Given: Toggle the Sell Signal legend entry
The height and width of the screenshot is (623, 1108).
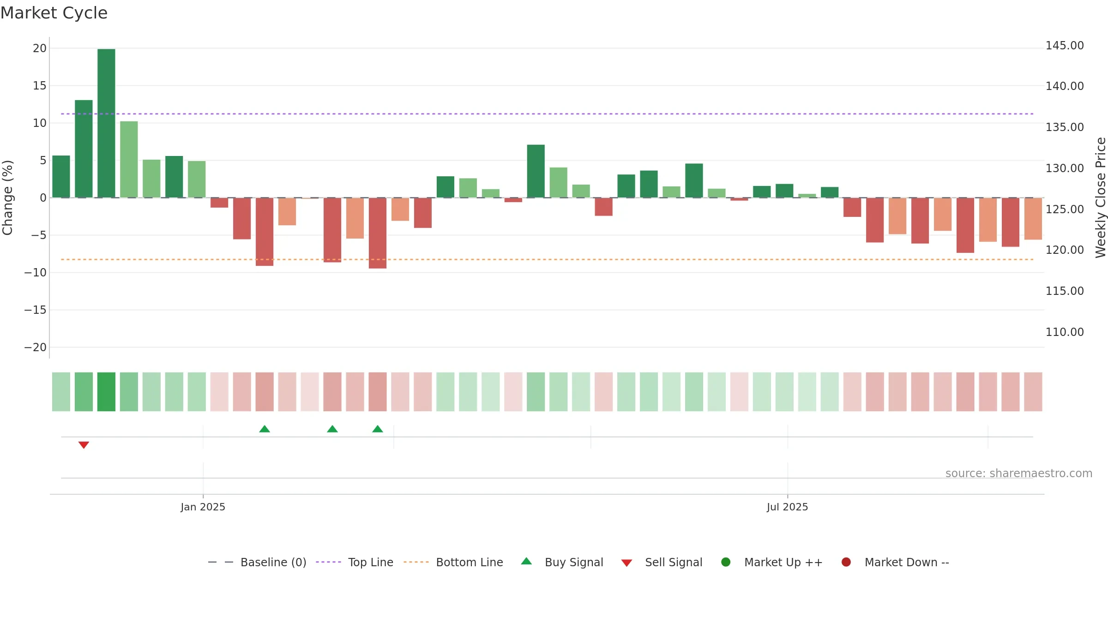Looking at the screenshot, I should point(662,562).
